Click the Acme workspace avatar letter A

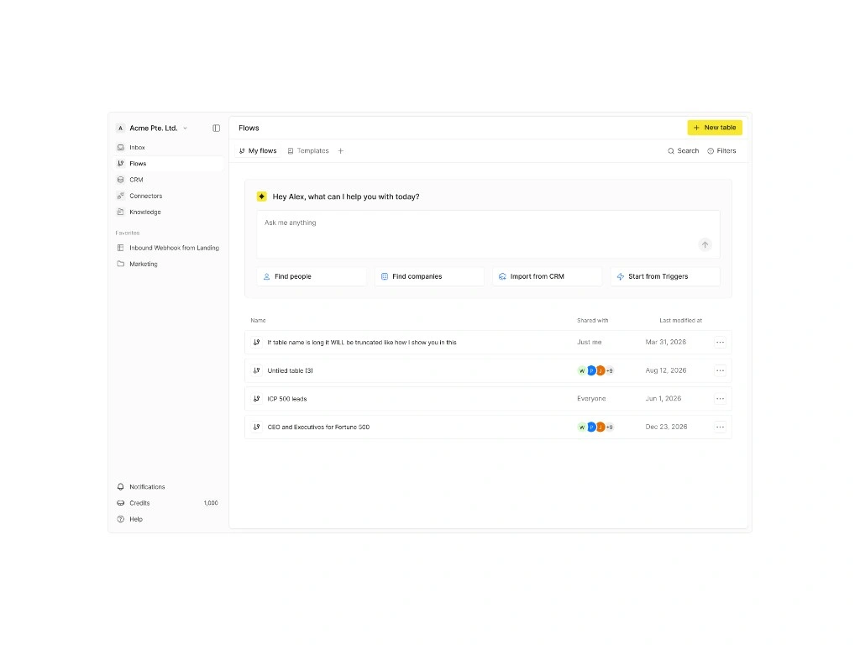pos(121,128)
